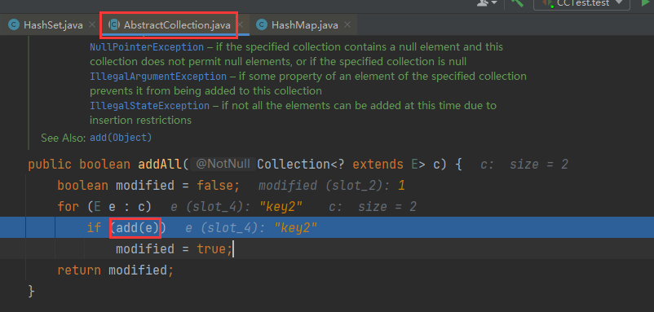Close the HashSet.java tab
This screenshot has width=654, height=312.
pos(92,24)
